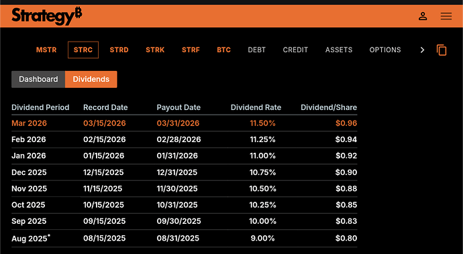This screenshot has width=463, height=254.
Task: Select the Nov 2025 period cell
Action: point(30,188)
